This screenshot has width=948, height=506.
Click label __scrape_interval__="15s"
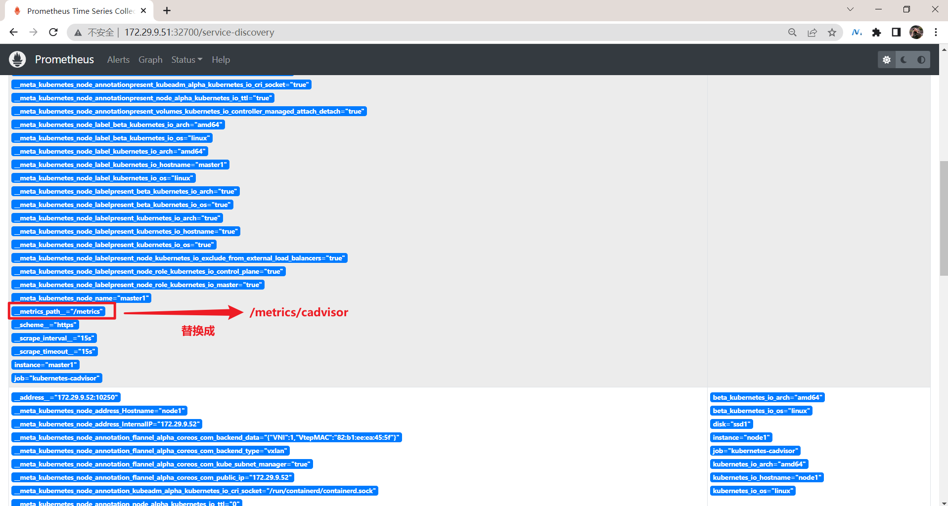tap(54, 338)
